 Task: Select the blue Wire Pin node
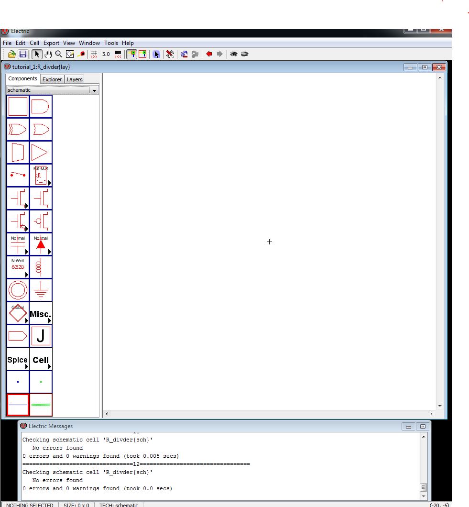point(18,382)
